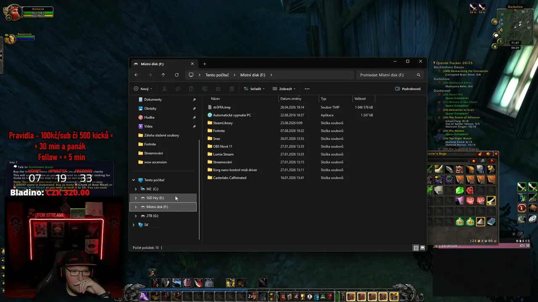The width and height of the screenshot is (538, 302).
Task: Open the gear settings in Nemesie's Bags
Action: [x=488, y=154]
